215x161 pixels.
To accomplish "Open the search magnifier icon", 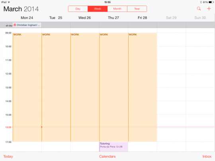I will [199, 9].
